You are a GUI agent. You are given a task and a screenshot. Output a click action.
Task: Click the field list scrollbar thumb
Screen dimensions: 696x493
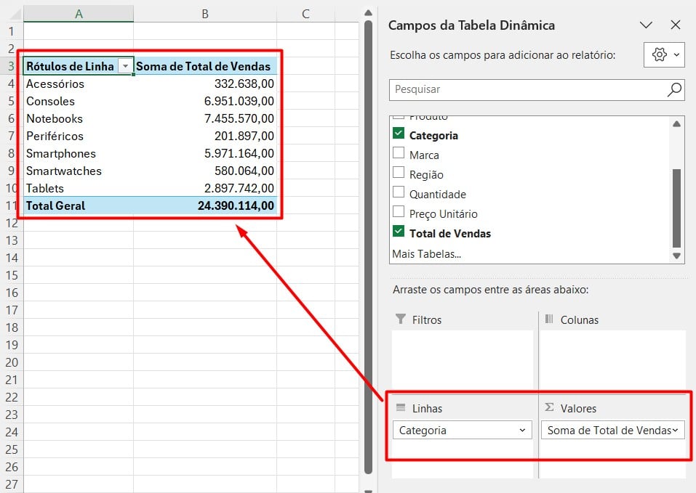(x=676, y=208)
